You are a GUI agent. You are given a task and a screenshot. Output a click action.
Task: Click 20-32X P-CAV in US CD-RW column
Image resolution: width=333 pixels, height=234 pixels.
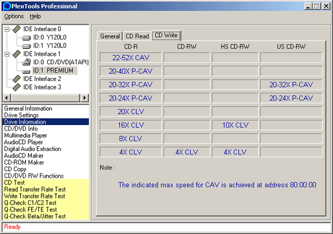point(291,85)
